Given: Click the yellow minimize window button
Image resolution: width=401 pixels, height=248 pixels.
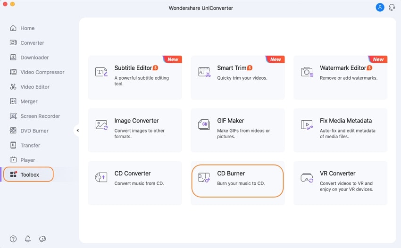Looking at the screenshot, I should (x=12, y=4).
